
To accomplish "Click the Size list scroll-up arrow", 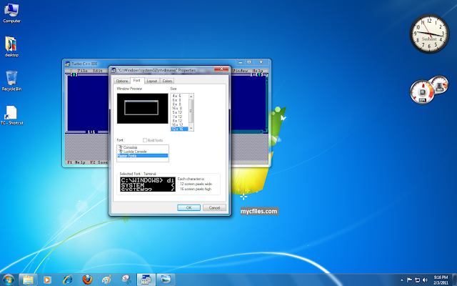I will click(191, 97).
